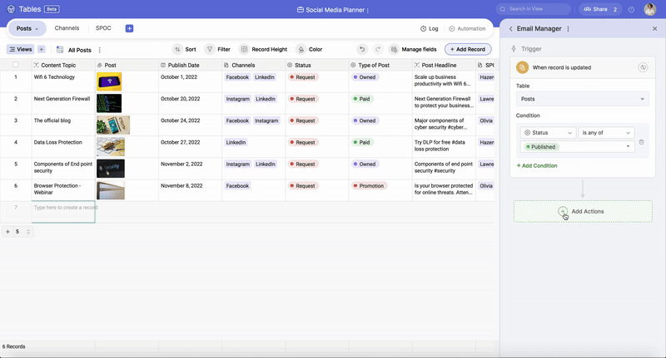This screenshot has width=666, height=358.
Task: Go back from Email Manager panel
Action: click(510, 29)
